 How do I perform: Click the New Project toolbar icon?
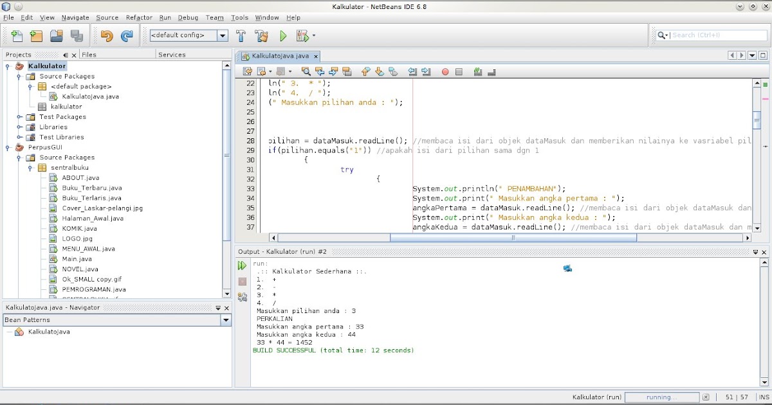37,36
